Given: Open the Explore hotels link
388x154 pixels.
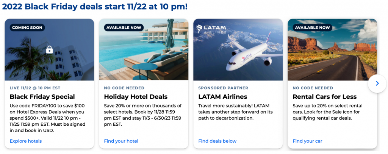Looking at the screenshot, I should pyautogui.click(x=26, y=141).
